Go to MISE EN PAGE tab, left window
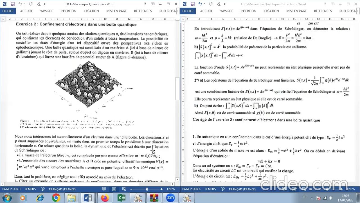The image size is (360, 203). click(x=116, y=11)
